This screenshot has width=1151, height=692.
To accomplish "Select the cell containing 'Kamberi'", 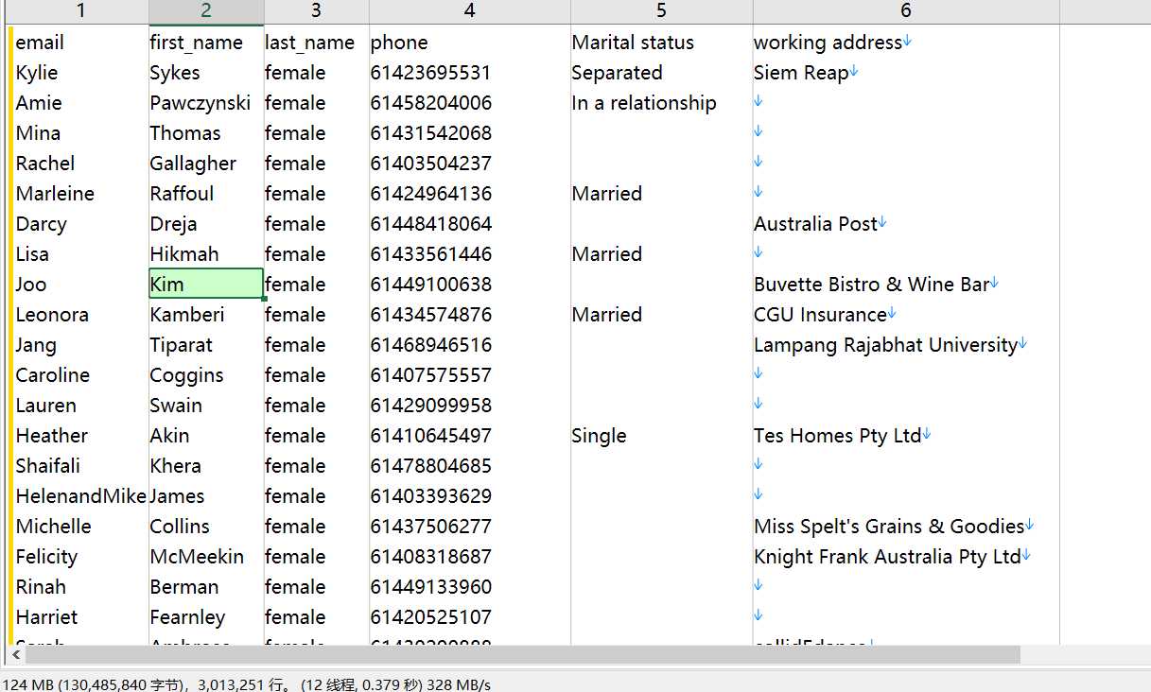I will point(206,315).
